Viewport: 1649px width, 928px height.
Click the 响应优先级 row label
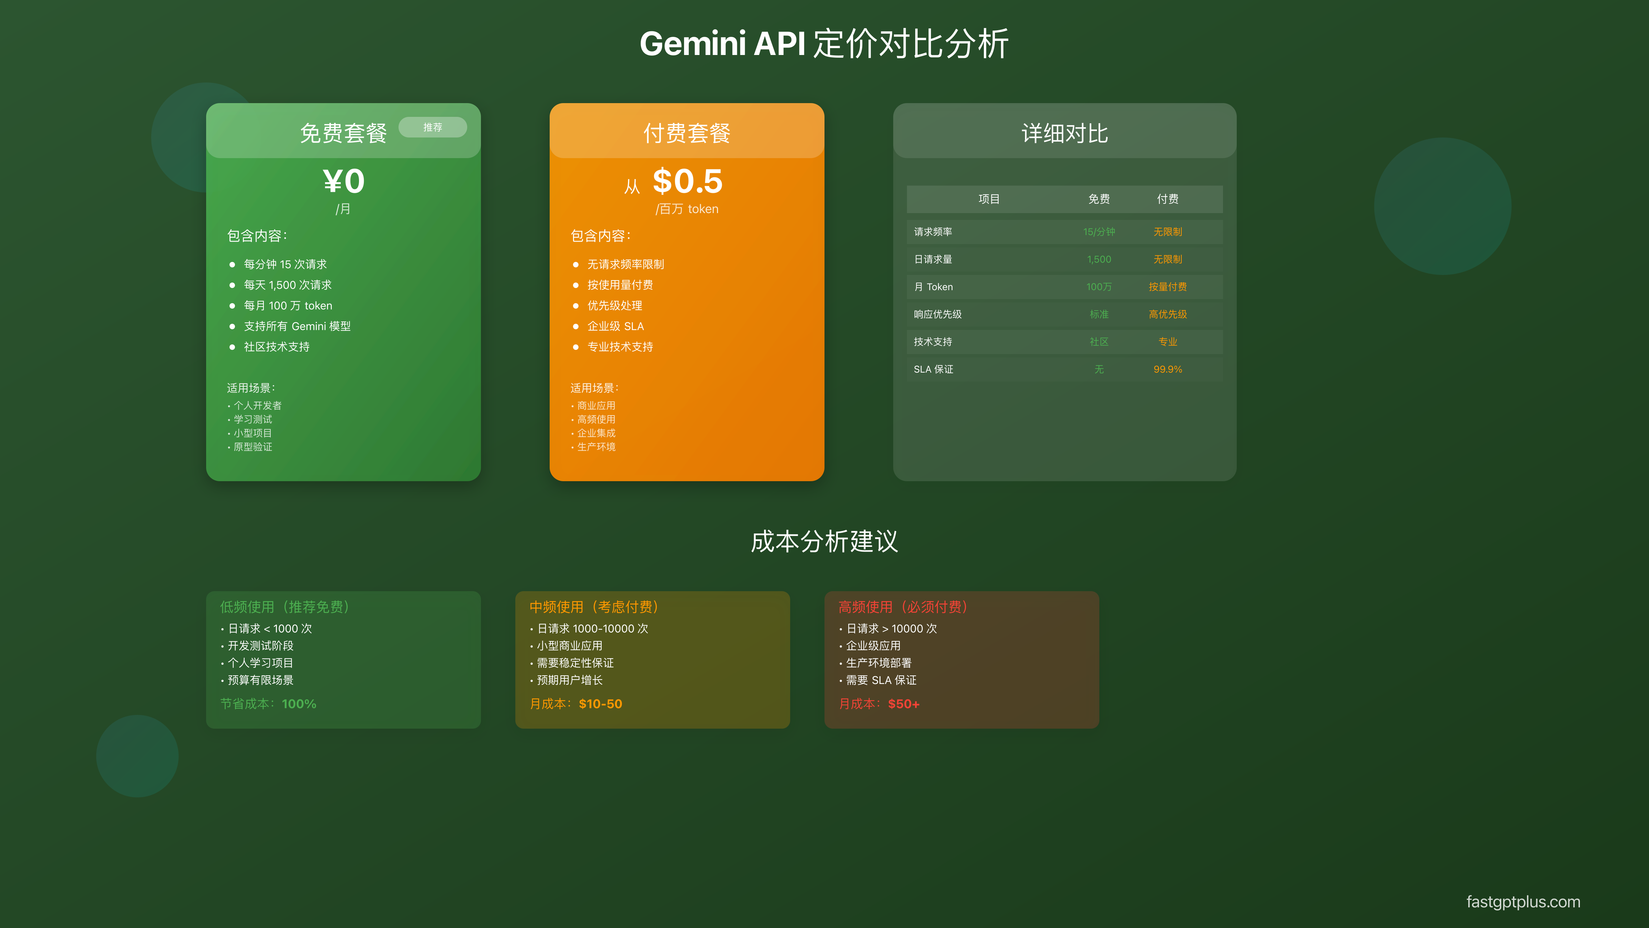point(938,314)
